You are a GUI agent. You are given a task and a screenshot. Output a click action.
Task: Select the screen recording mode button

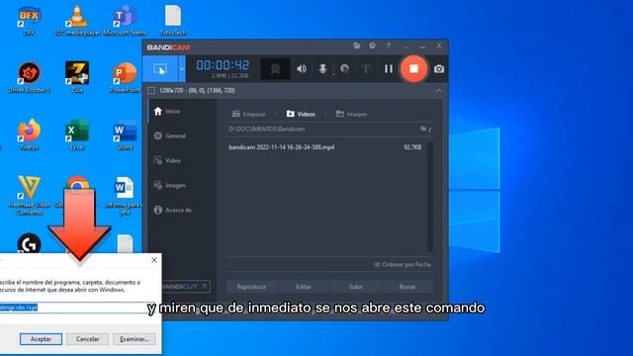(x=160, y=69)
